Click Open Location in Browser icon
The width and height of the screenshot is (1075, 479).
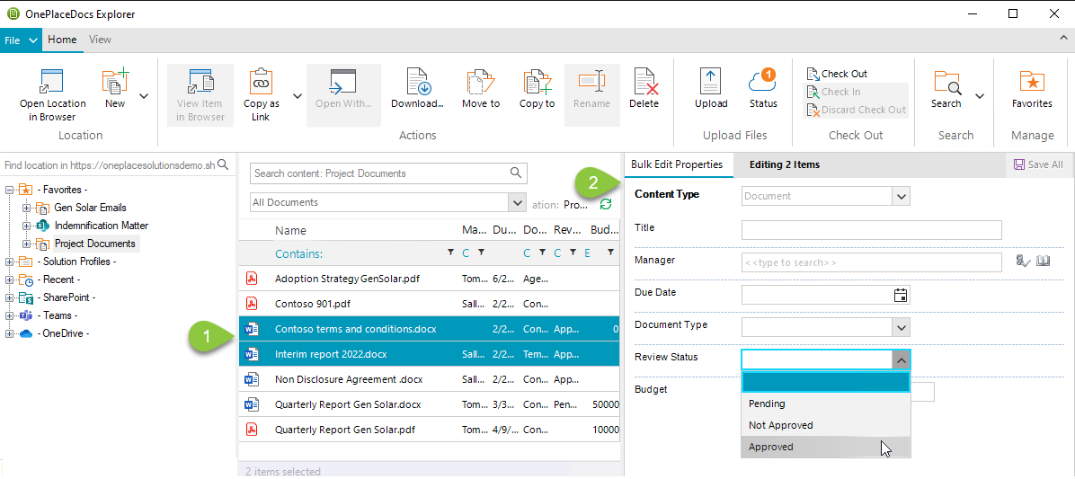pos(52,83)
